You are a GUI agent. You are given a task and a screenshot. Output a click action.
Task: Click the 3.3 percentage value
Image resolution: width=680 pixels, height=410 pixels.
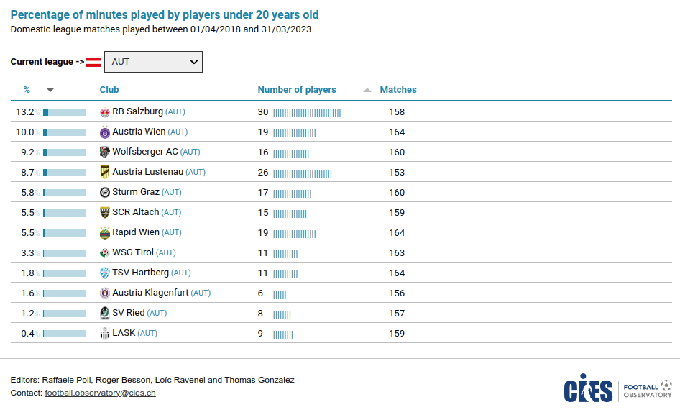[27, 253]
